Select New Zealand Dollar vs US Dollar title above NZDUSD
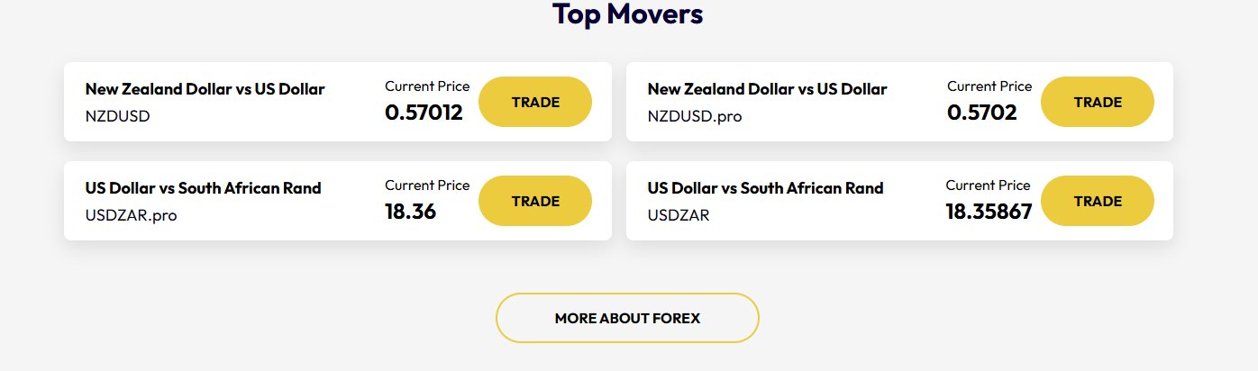1258x371 pixels. pyautogui.click(x=205, y=89)
